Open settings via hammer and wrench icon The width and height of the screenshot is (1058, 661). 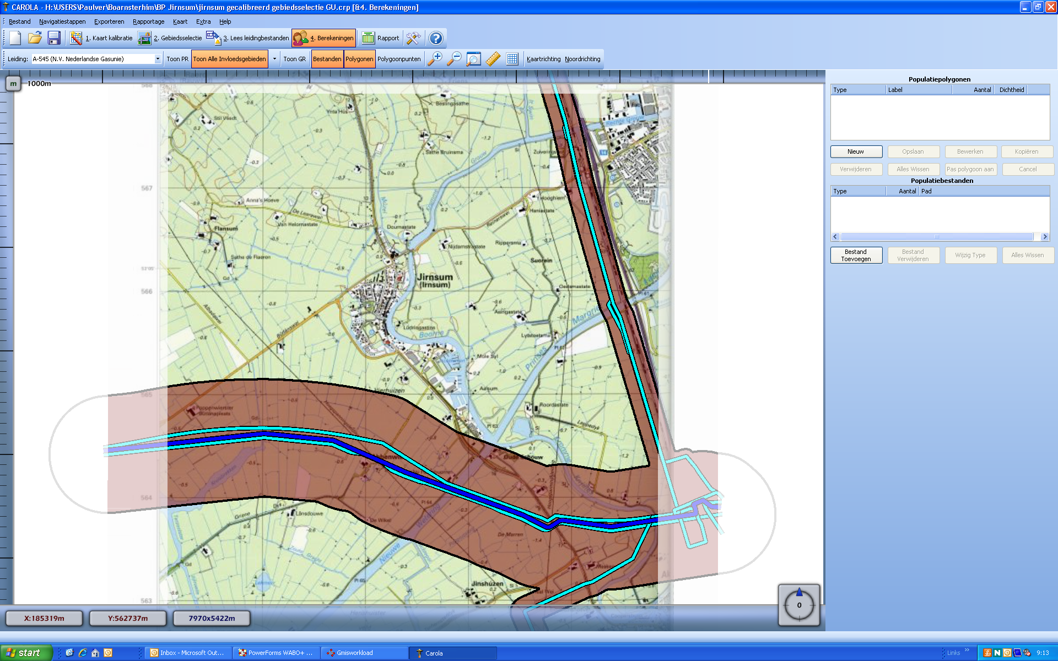pyautogui.click(x=413, y=38)
